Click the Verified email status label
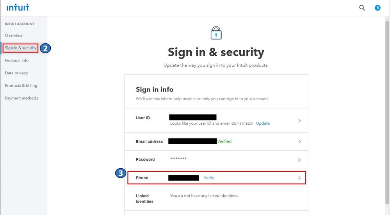390x215 pixels. 224,141
